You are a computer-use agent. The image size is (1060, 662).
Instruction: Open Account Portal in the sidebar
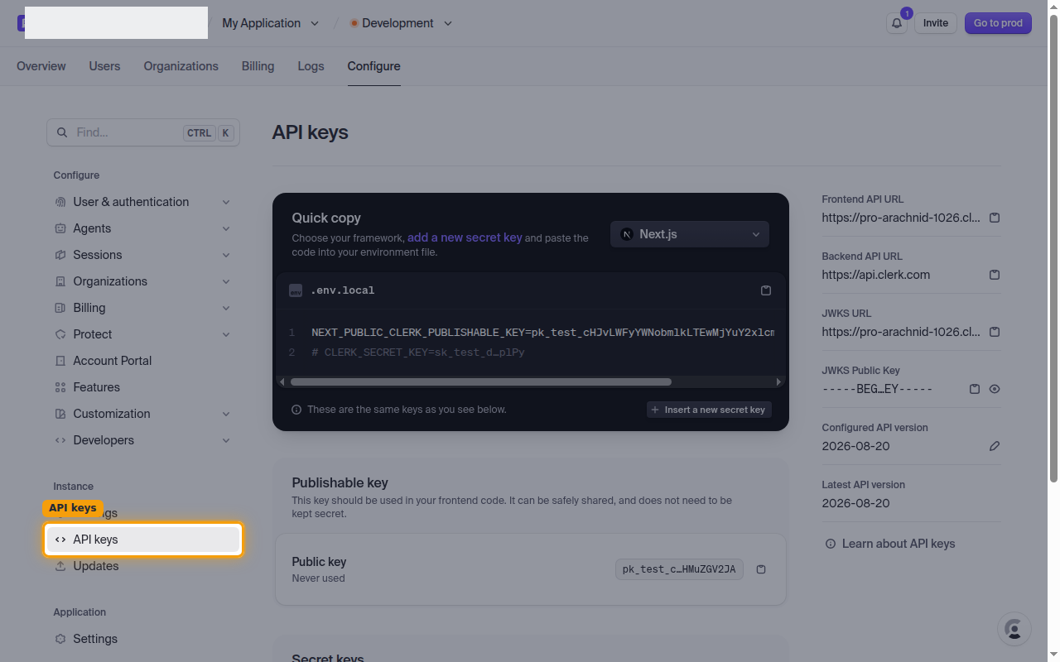142,361
